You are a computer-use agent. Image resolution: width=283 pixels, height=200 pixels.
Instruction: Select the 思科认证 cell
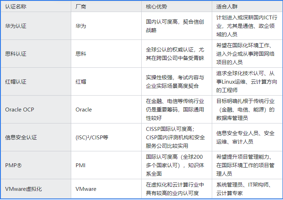36,54
